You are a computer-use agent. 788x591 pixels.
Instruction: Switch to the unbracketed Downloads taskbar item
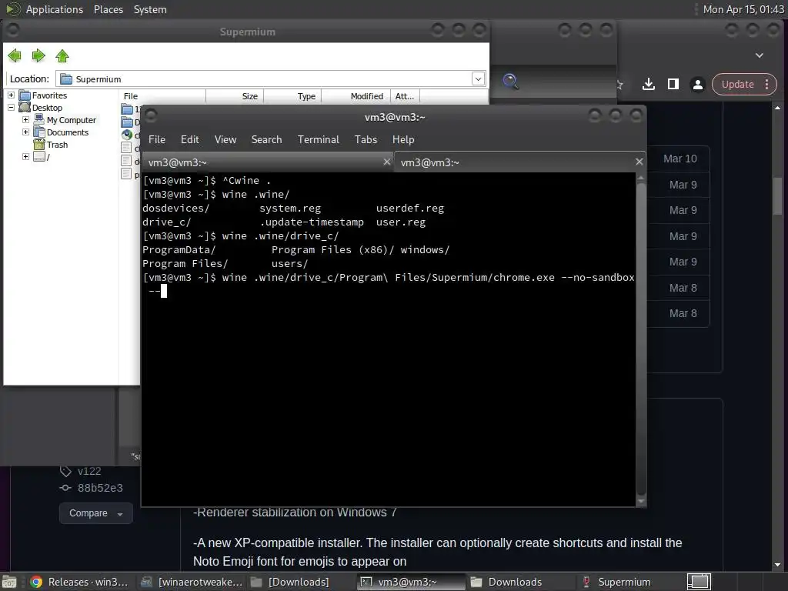pyautogui.click(x=521, y=582)
